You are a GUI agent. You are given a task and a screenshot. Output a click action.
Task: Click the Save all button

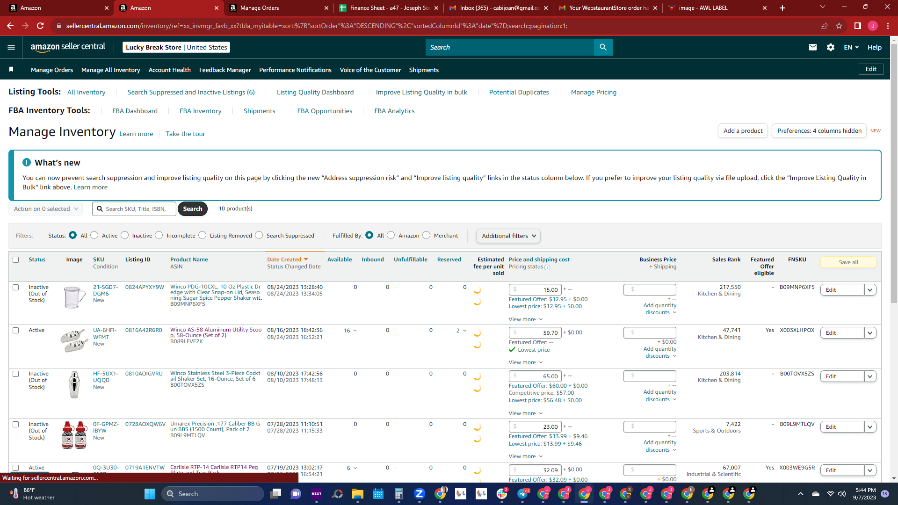(848, 262)
